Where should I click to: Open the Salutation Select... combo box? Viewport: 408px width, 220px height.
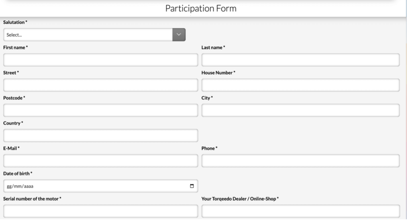[x=94, y=35]
